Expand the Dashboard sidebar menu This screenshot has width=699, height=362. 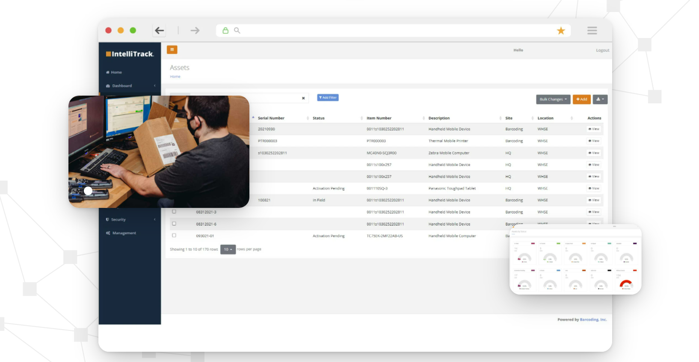coord(130,86)
